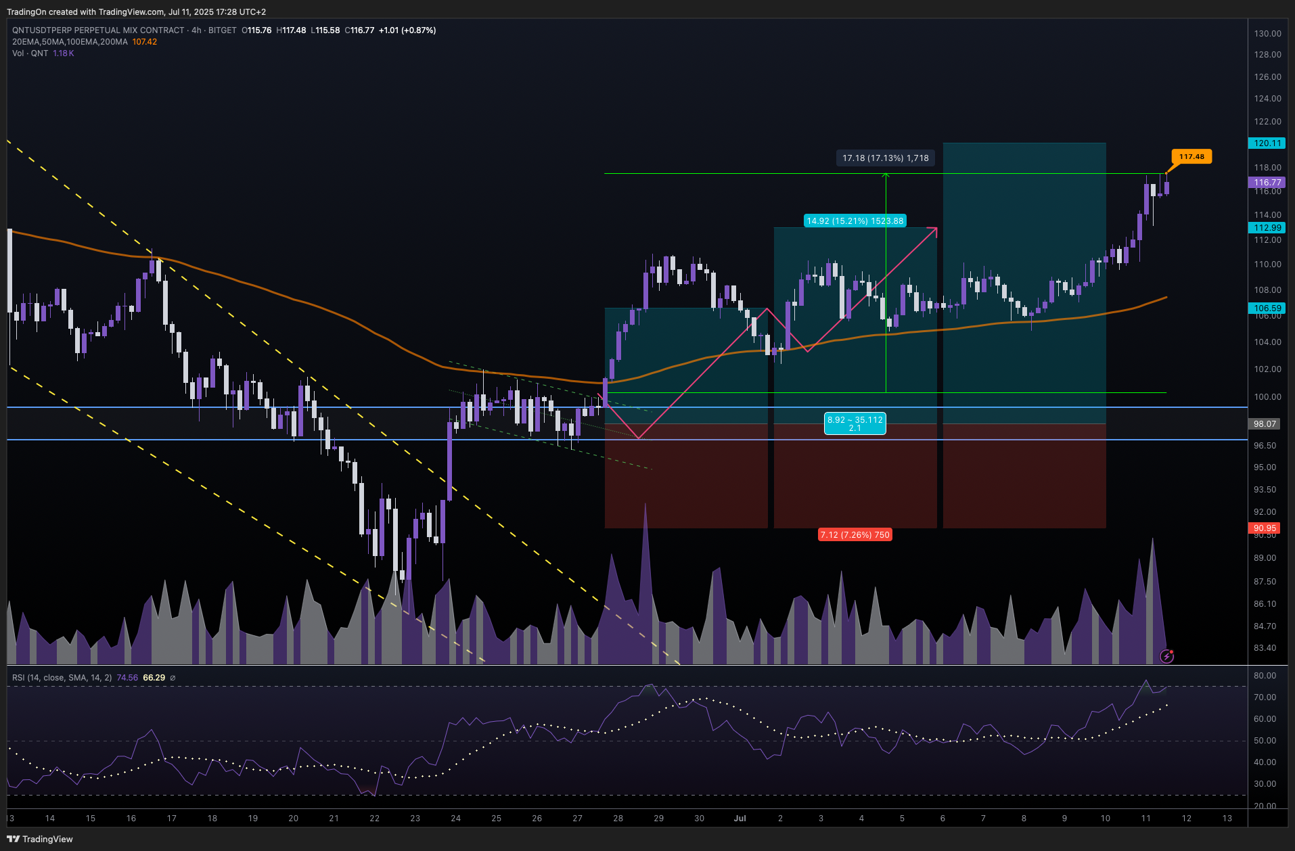This screenshot has width=1295, height=851.
Task: Click the 1.18K volume value
Action: pos(64,53)
